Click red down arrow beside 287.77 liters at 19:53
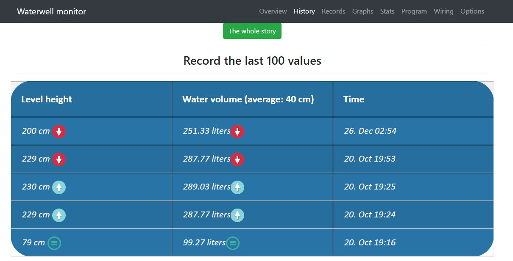The height and width of the screenshot is (261, 513). (237, 159)
